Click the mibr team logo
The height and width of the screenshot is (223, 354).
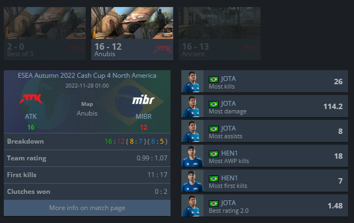pos(144,100)
